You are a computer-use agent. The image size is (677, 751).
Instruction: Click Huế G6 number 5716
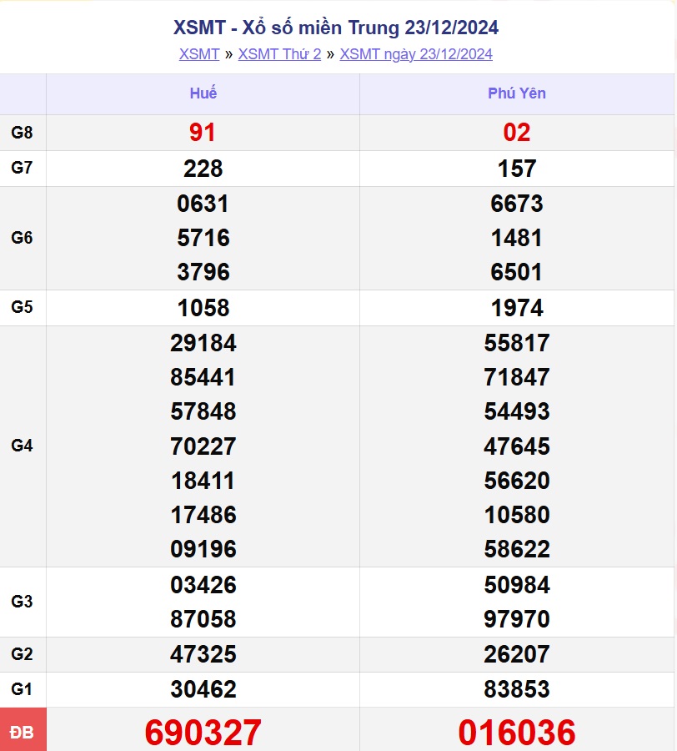point(203,238)
